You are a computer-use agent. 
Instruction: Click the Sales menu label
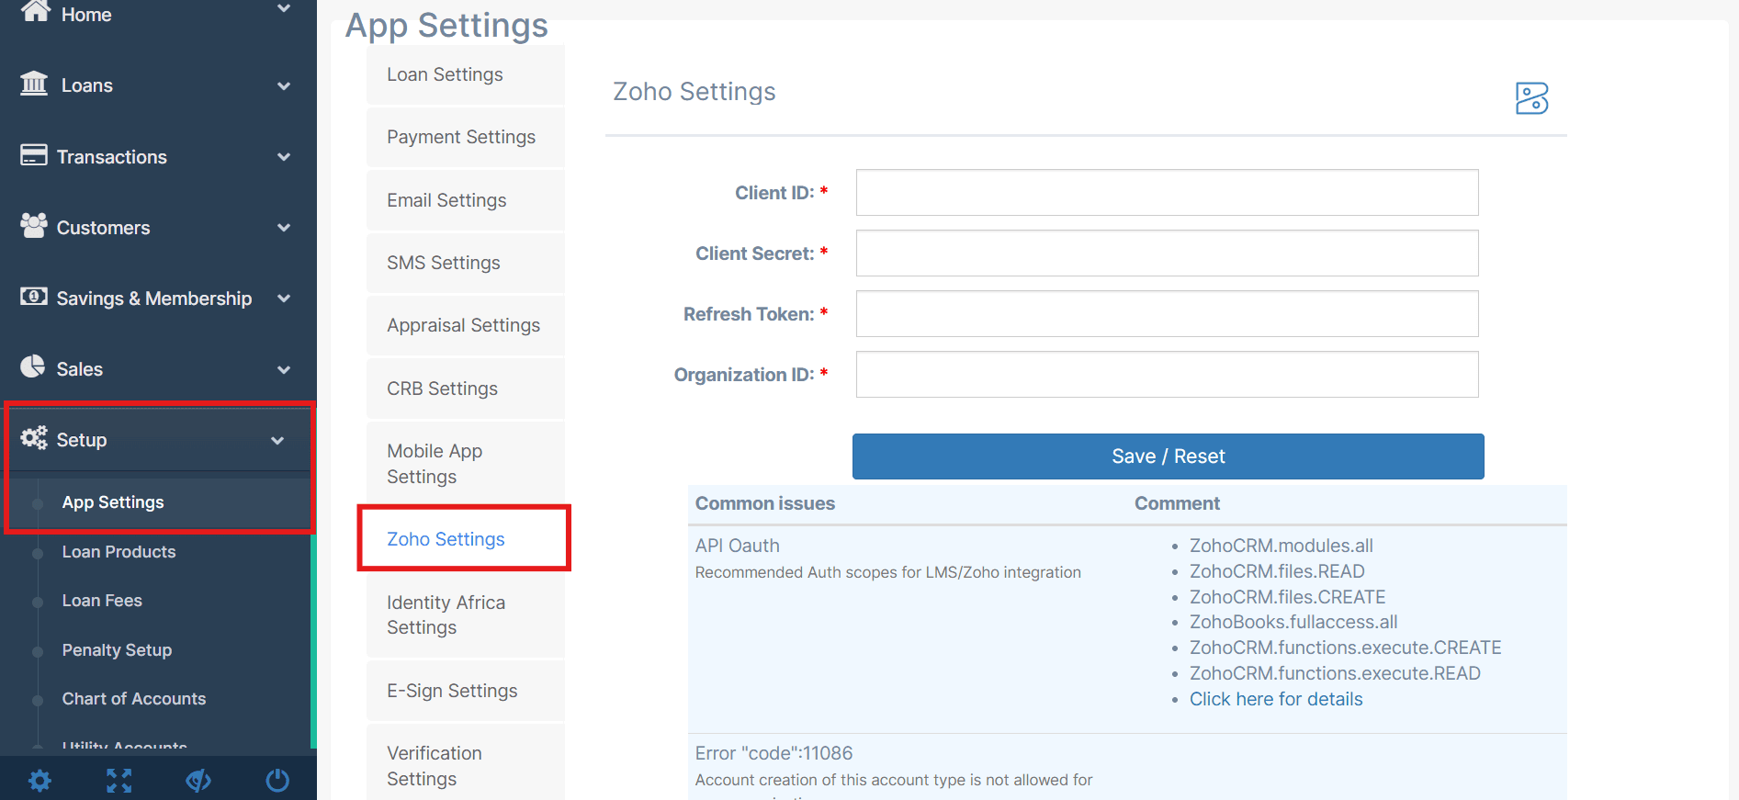[x=80, y=369]
